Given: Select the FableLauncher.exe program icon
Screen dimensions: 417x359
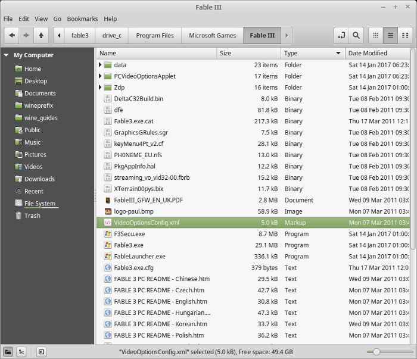Looking at the screenshot, I should coord(107,257).
